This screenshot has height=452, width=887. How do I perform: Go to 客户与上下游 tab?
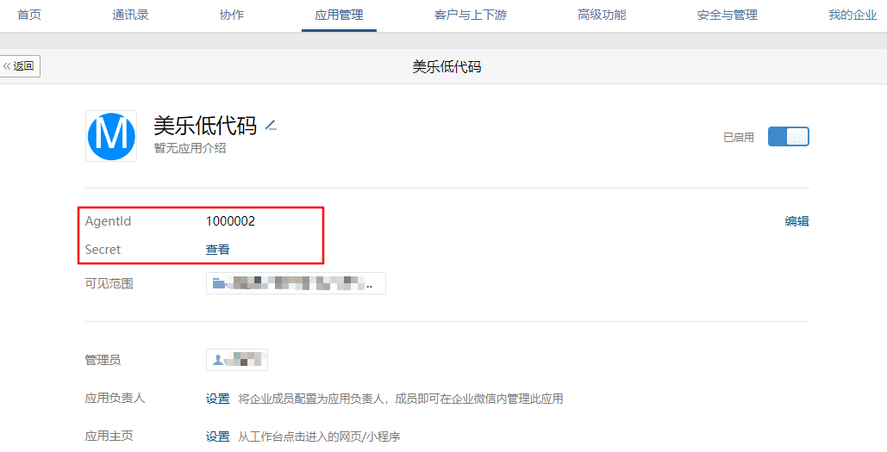point(470,15)
